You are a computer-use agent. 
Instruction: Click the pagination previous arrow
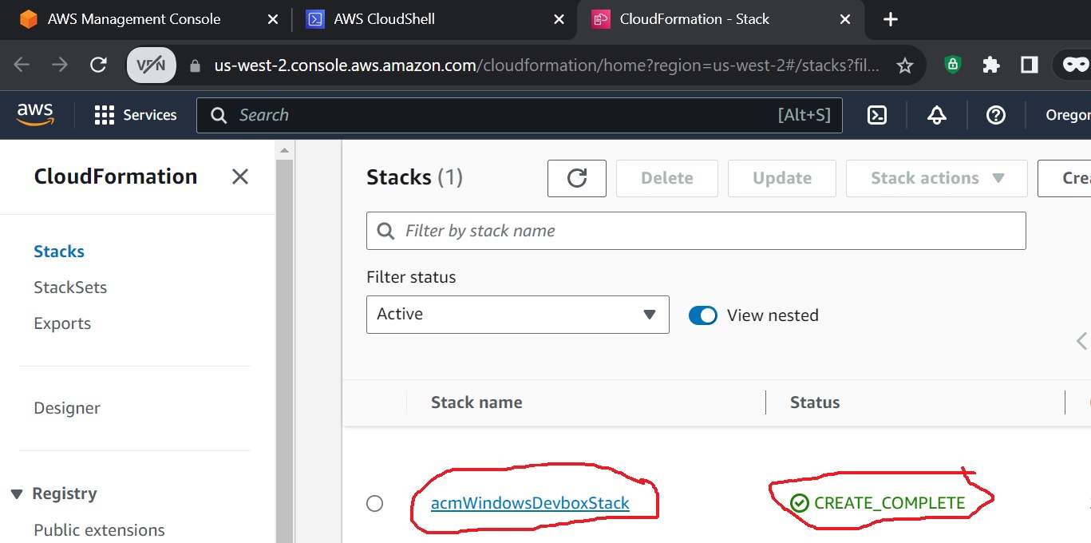[1081, 341]
